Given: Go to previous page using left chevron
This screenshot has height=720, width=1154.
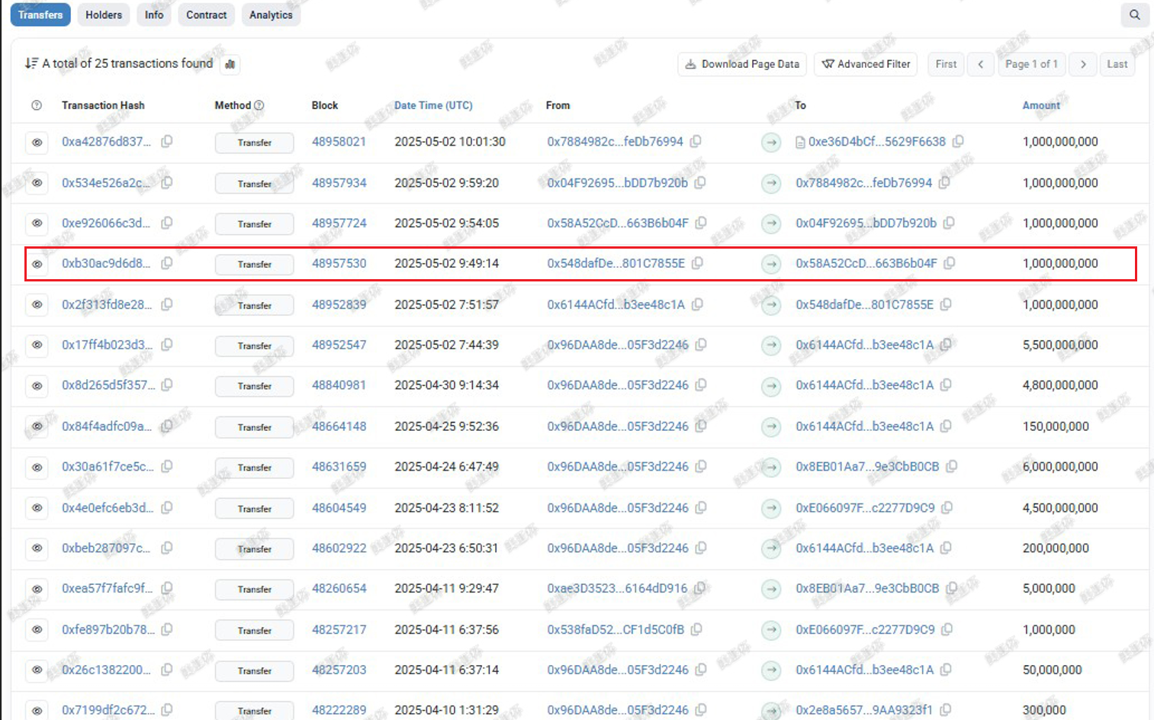Looking at the screenshot, I should 980,64.
